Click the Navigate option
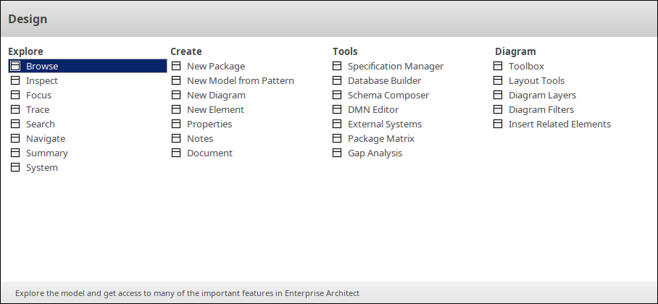The height and width of the screenshot is (304, 658). pyautogui.click(x=45, y=138)
